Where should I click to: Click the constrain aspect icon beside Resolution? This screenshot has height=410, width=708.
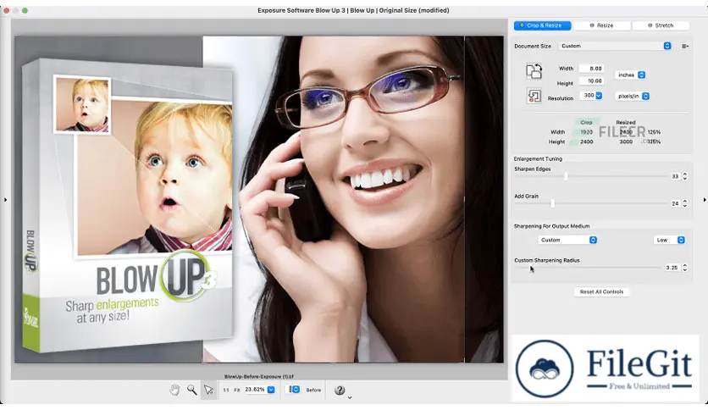pos(534,96)
